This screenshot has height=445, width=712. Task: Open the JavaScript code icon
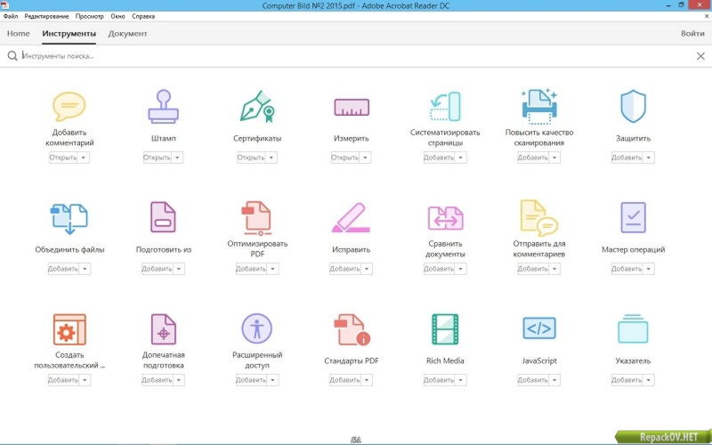click(x=539, y=328)
